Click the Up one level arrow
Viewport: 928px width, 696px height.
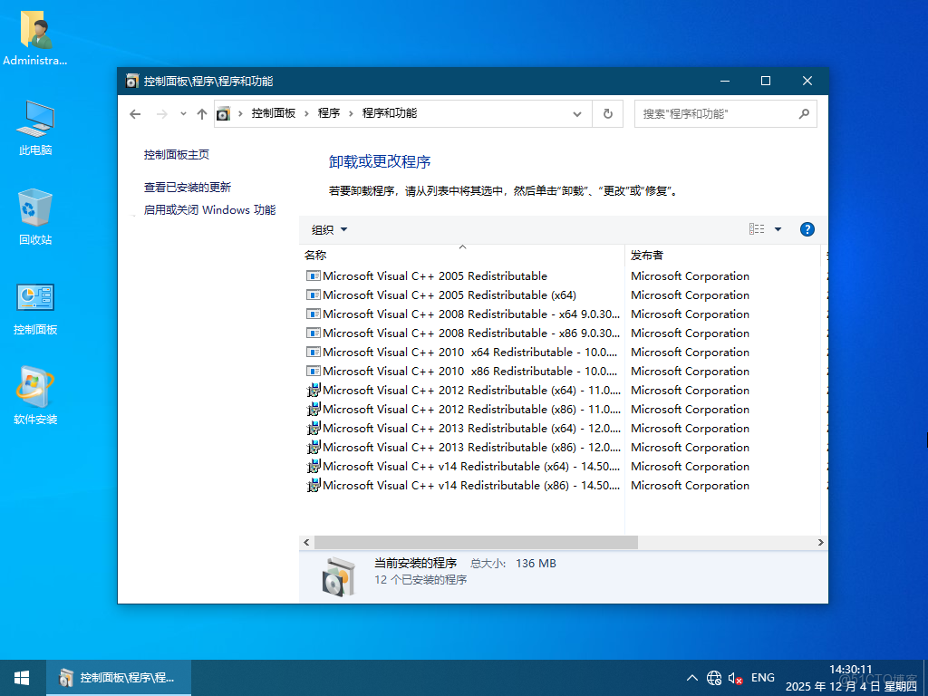(x=201, y=113)
